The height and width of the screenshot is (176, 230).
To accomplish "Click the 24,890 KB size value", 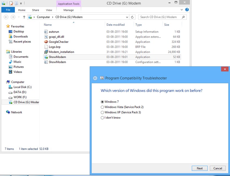I will 174,52.
